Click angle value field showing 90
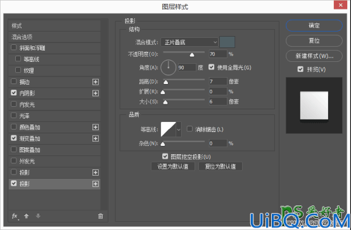Screen dimensions: 351x230 (x=187, y=68)
